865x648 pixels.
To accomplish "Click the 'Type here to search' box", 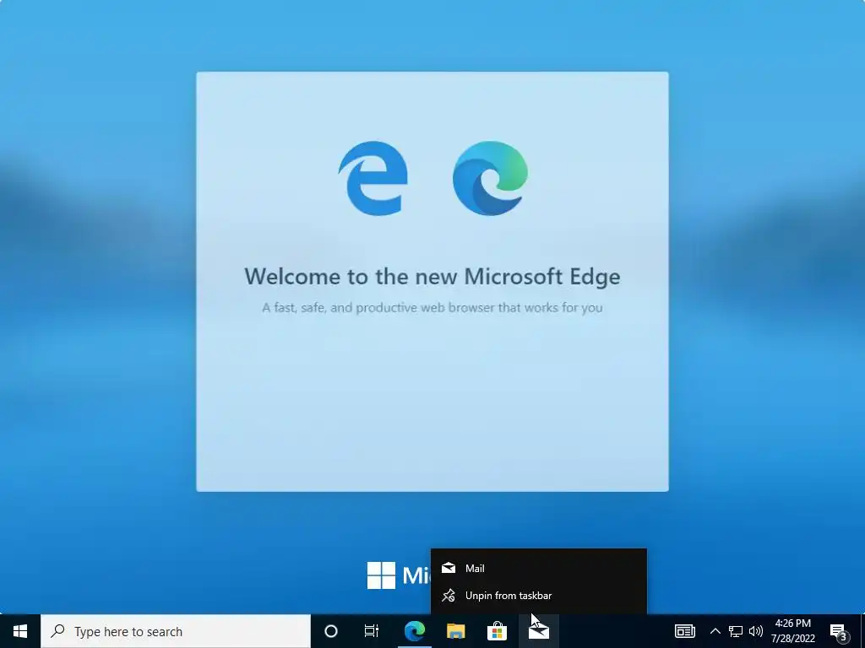I will coord(176,631).
